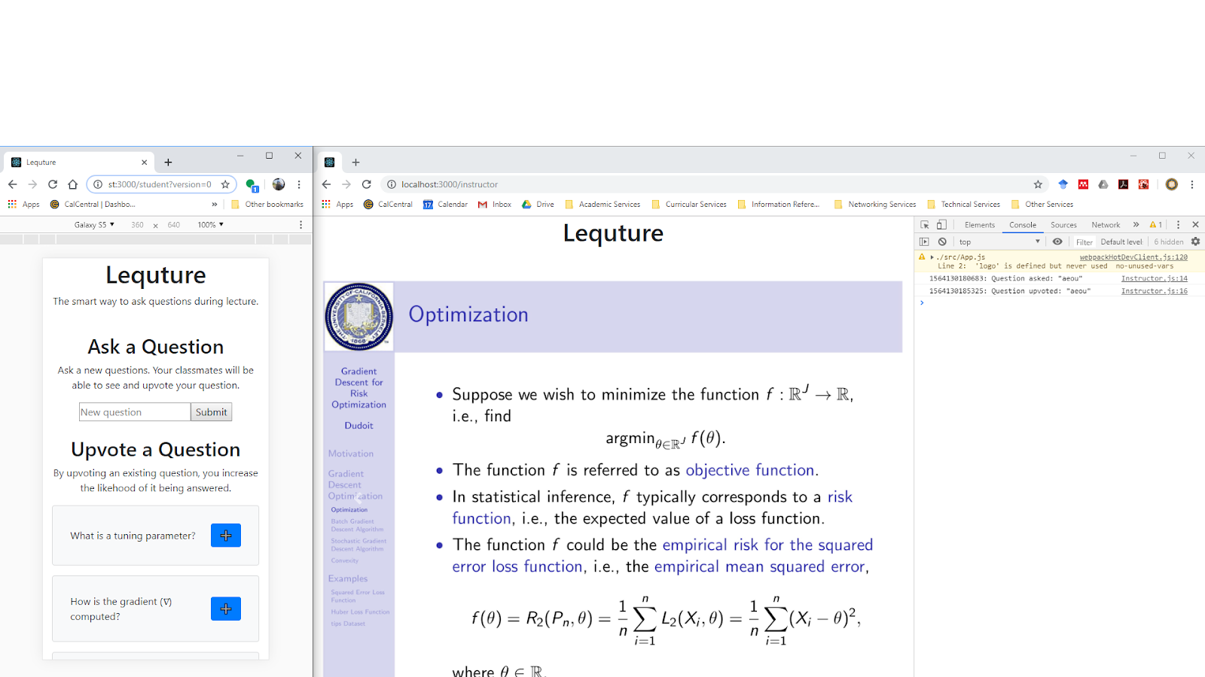Click the Adobe Acrobat extension icon
The width and height of the screenshot is (1205, 677).
click(x=1124, y=184)
